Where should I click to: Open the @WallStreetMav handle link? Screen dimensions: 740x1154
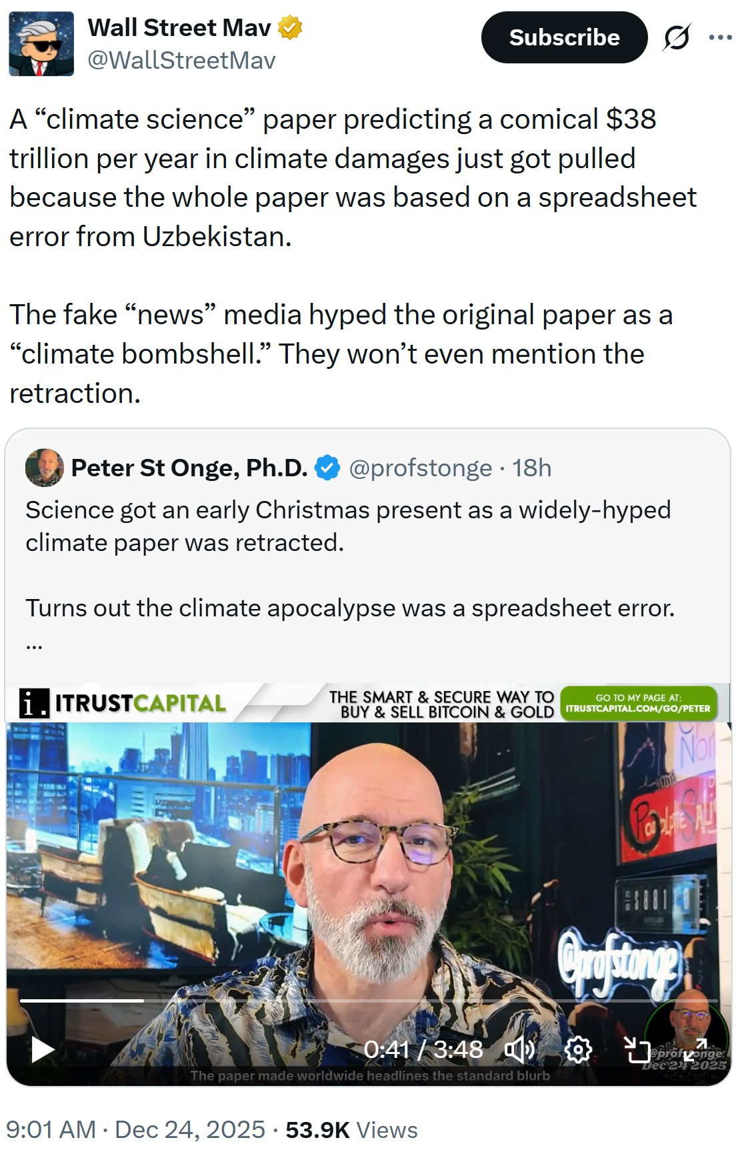(x=181, y=61)
